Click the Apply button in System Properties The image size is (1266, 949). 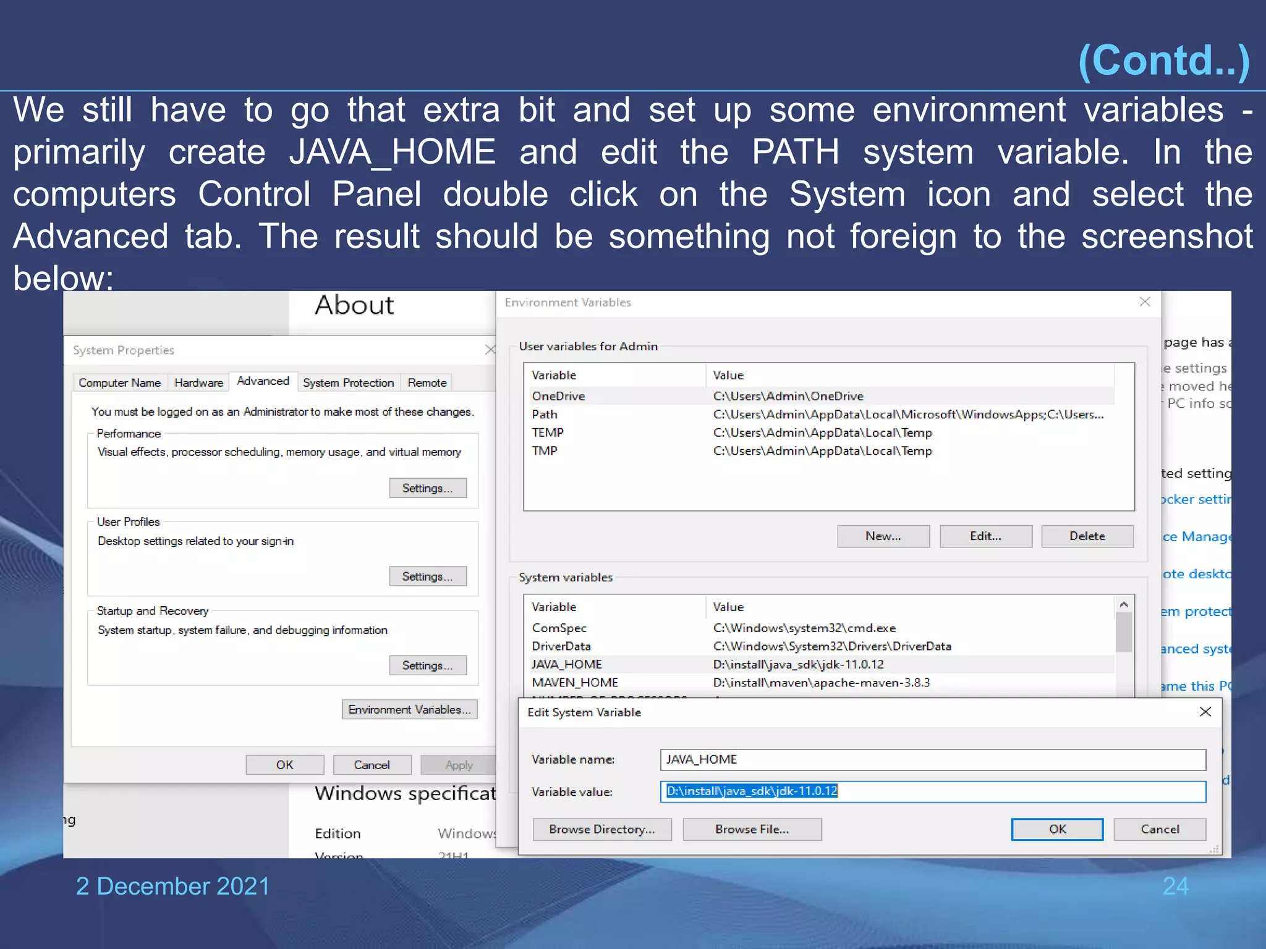click(x=459, y=765)
